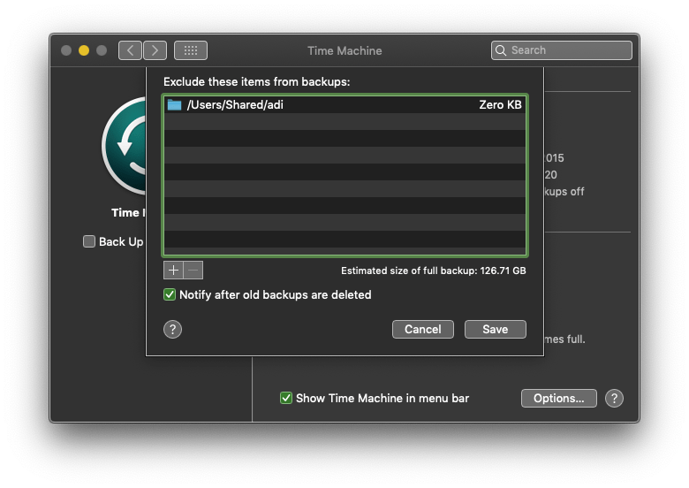The image size is (689, 488).
Task: Open Time Machine help in main window
Action: [x=614, y=399]
